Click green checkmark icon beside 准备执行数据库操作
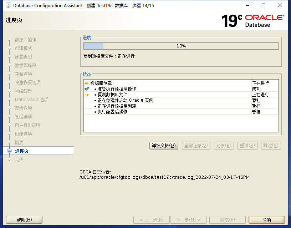This screenshot has height=228, width=291. point(87,89)
